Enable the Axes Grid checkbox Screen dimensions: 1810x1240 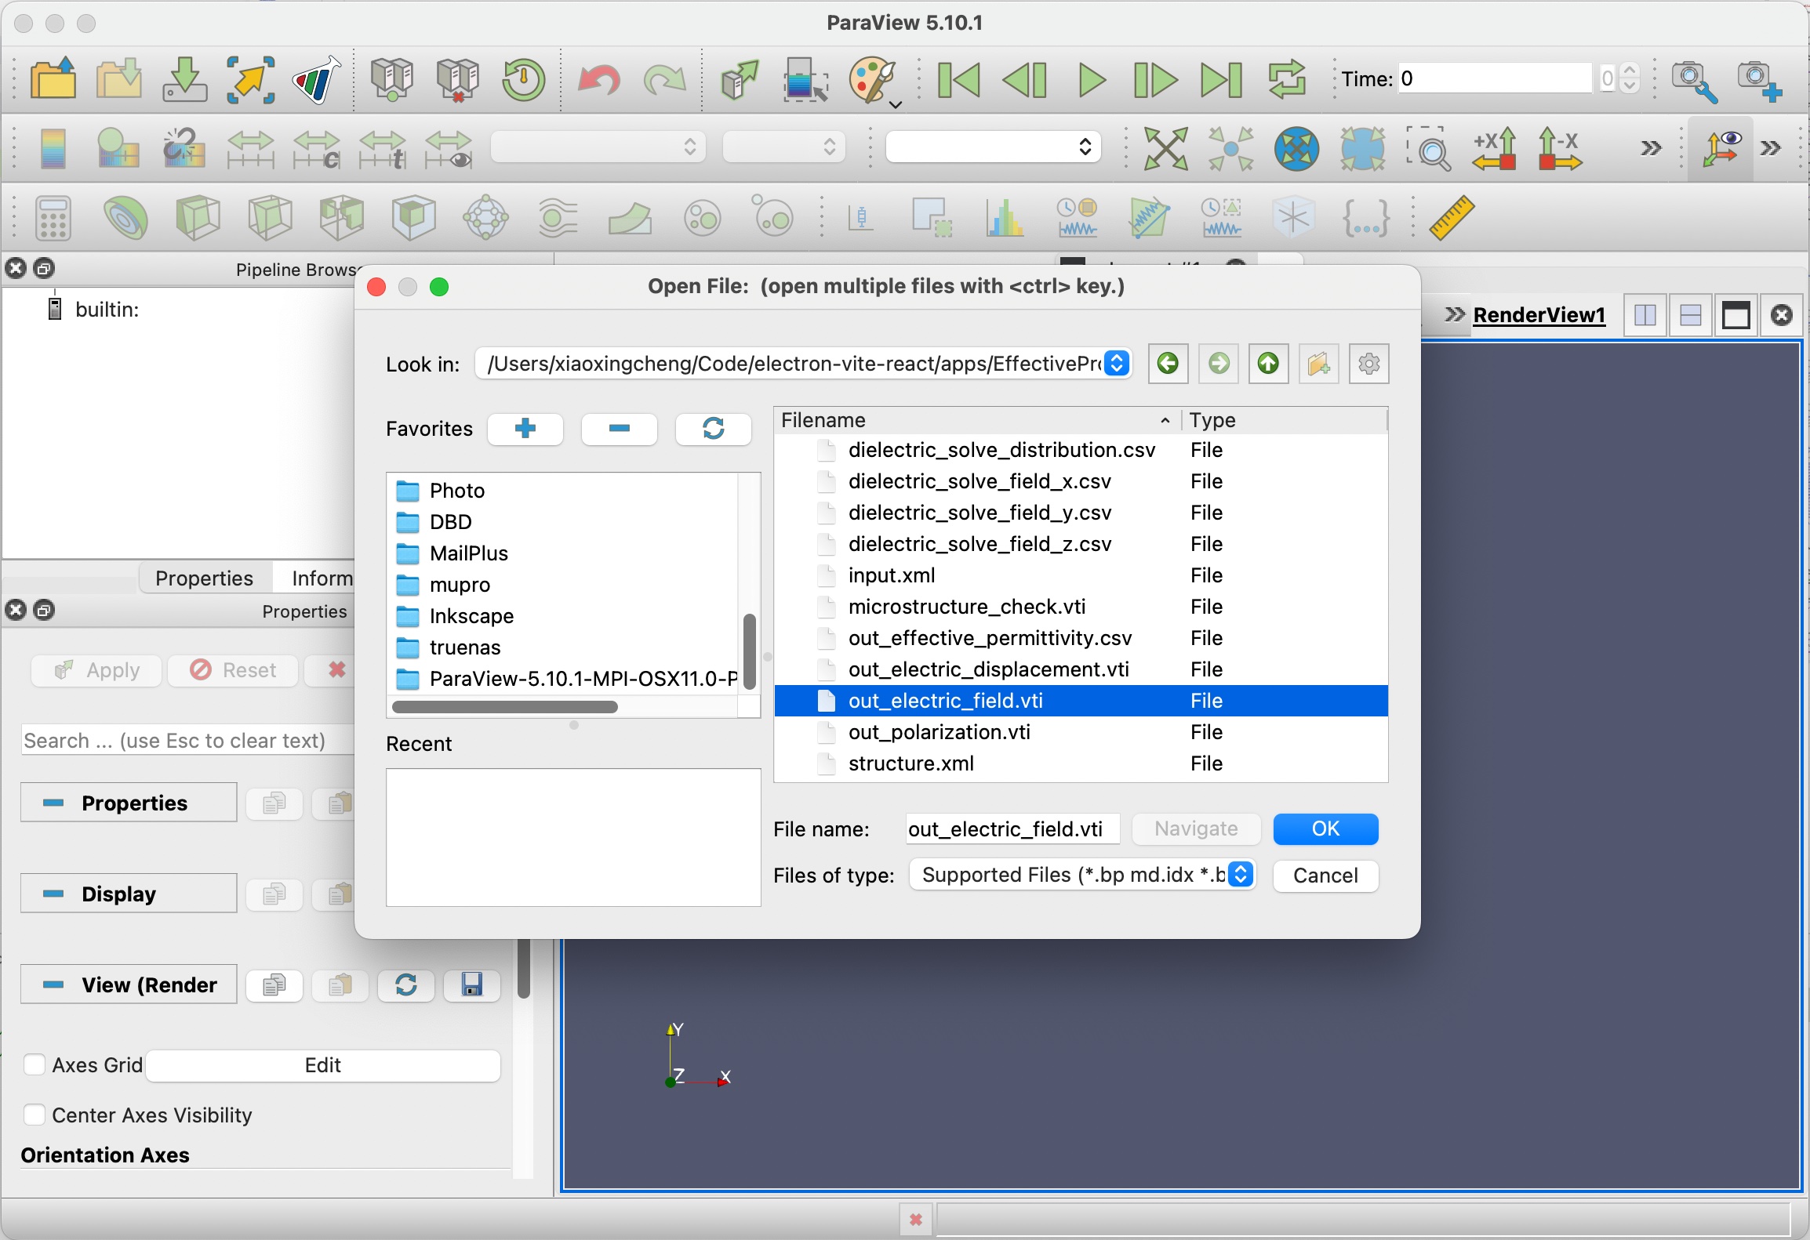click(35, 1065)
